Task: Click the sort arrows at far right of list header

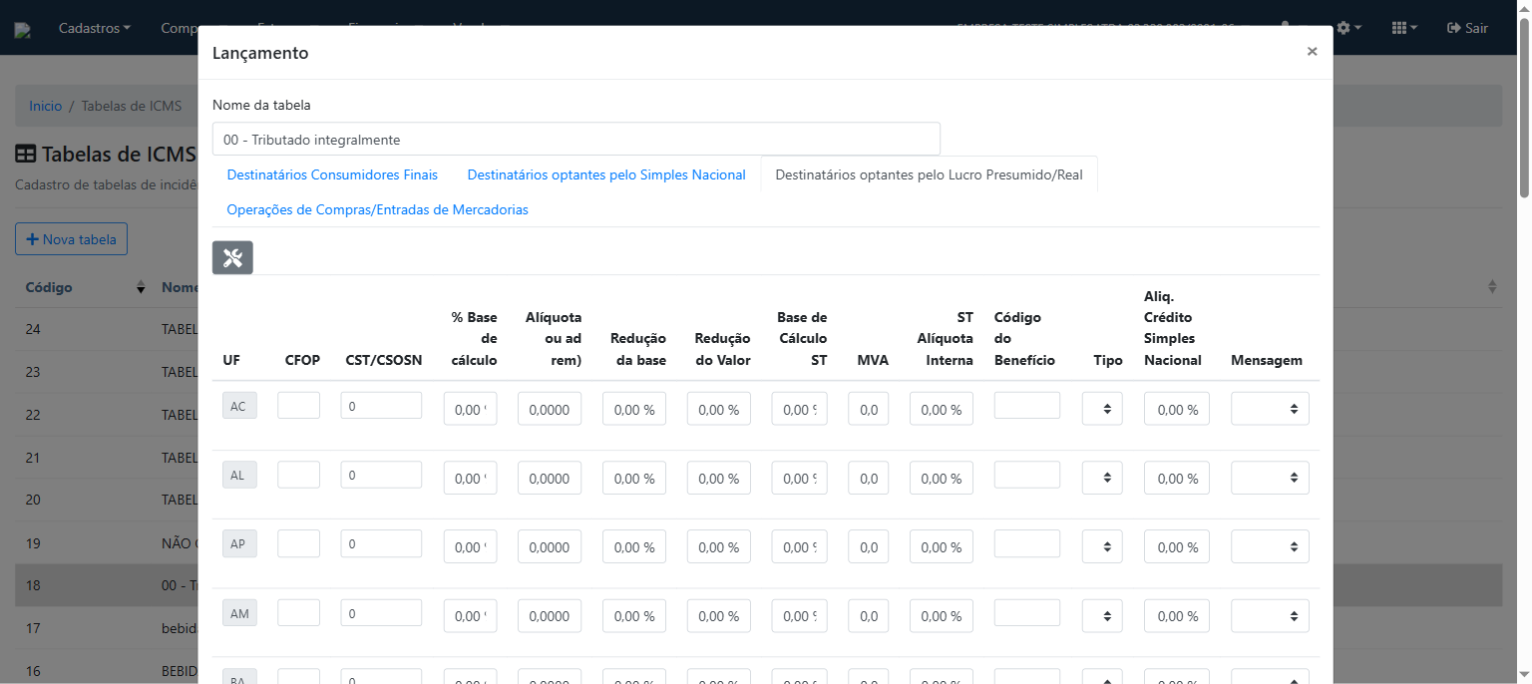Action: pyautogui.click(x=1492, y=287)
